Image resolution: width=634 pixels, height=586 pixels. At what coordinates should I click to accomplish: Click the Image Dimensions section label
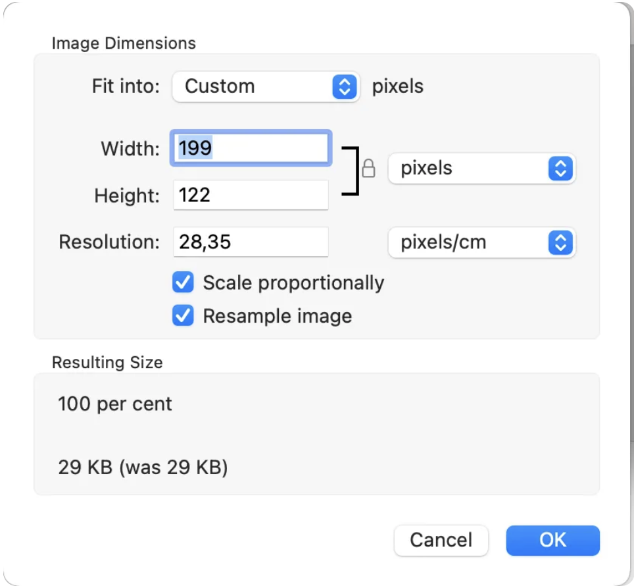click(124, 43)
